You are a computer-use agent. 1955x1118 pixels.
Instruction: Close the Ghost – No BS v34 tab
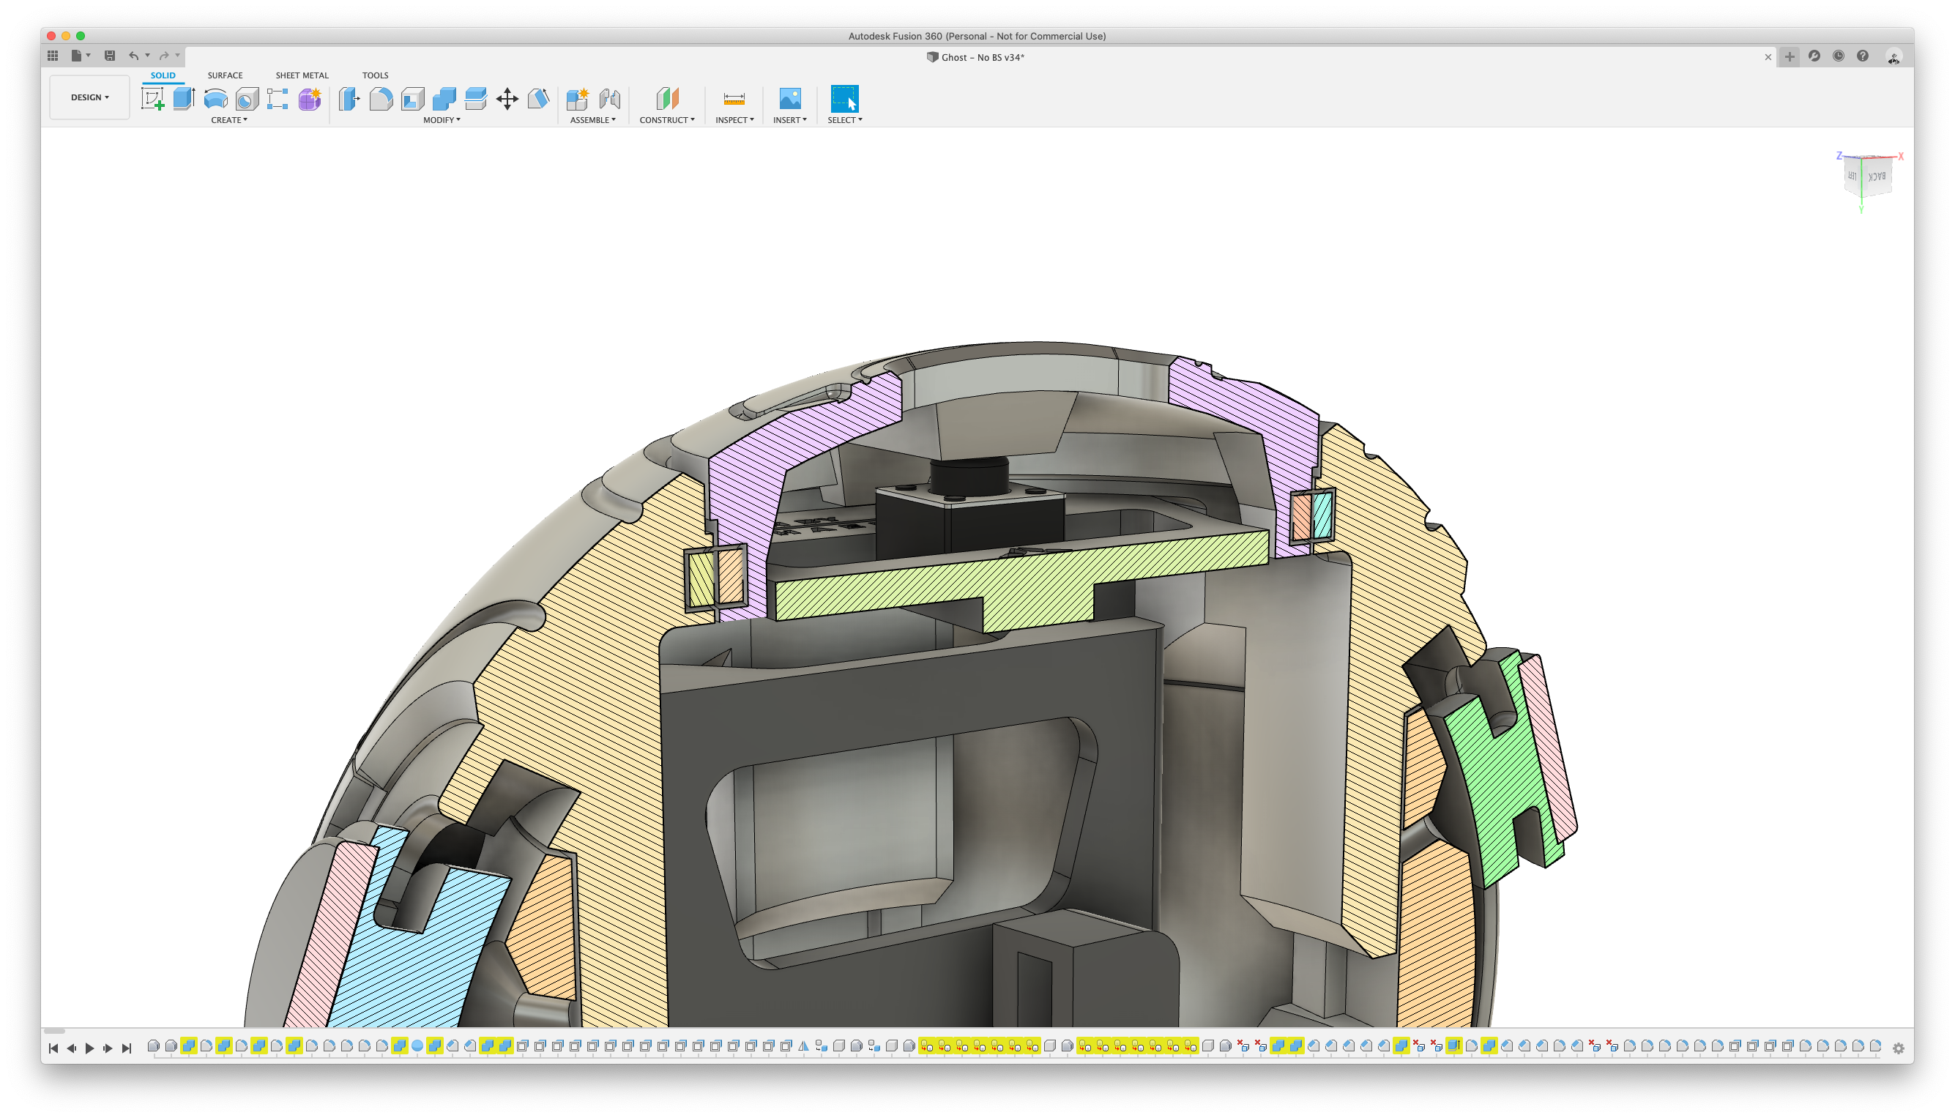coord(1768,58)
